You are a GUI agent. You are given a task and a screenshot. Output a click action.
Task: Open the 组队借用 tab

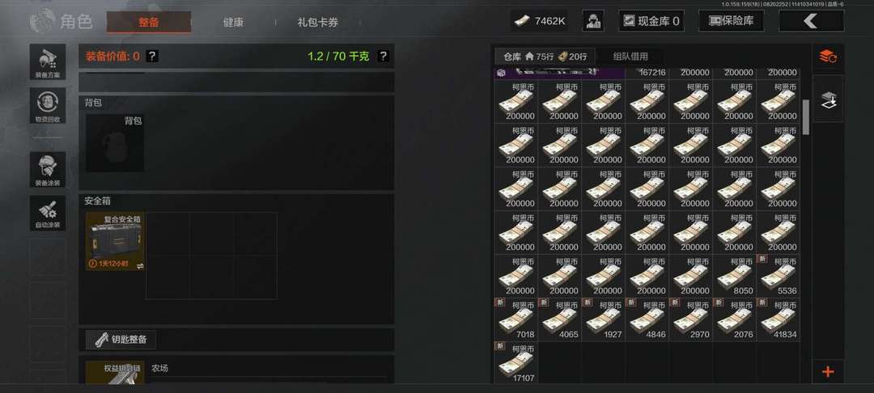click(630, 57)
